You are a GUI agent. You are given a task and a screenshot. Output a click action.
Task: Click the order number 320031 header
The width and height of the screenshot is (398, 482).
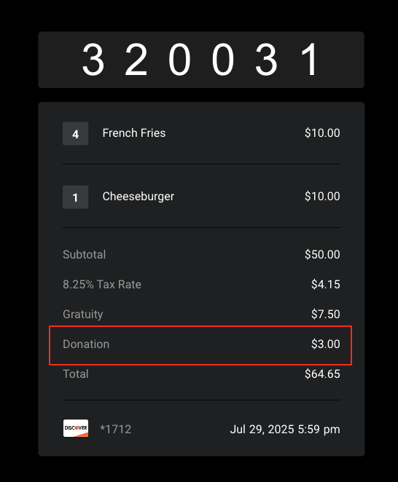[x=201, y=60]
